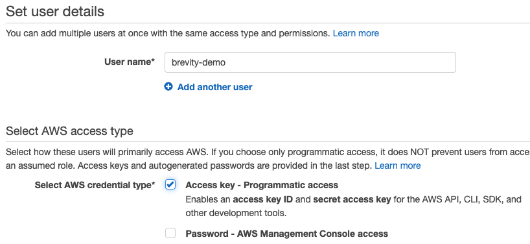The width and height of the screenshot is (530, 244).
Task: Click the sentence about adding multiple users at once
Action: 168,33
